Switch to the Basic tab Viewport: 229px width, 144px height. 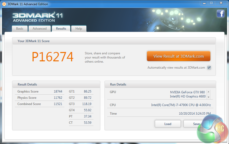[x=20, y=29]
